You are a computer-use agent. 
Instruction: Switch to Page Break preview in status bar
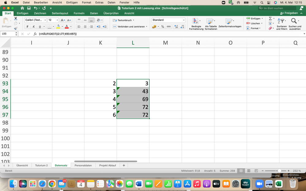(x=256, y=171)
